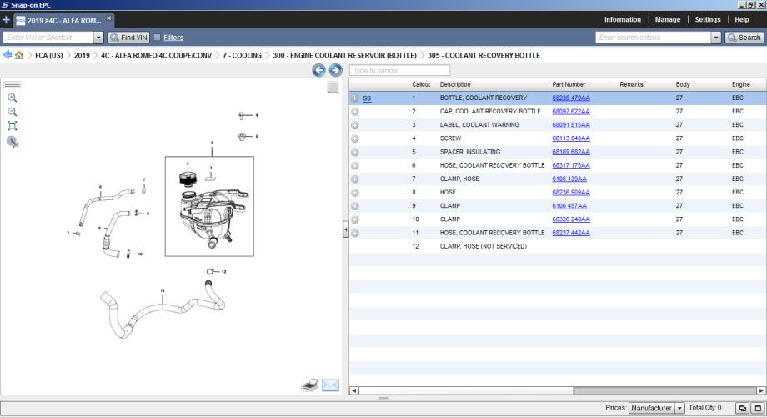The width and height of the screenshot is (767, 418).
Task: Toggle the Filters checkbox
Action: point(157,37)
